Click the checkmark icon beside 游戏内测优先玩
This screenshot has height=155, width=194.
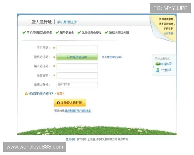(106, 33)
